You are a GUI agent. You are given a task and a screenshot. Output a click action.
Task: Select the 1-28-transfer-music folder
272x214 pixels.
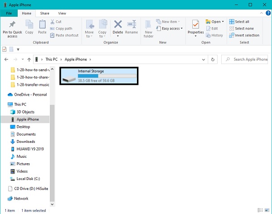[x=30, y=85]
